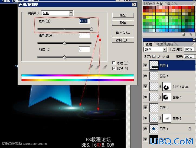The height and width of the screenshot is (148, 196).
Task: Select the layer named 图层 5
Action: [177, 118]
